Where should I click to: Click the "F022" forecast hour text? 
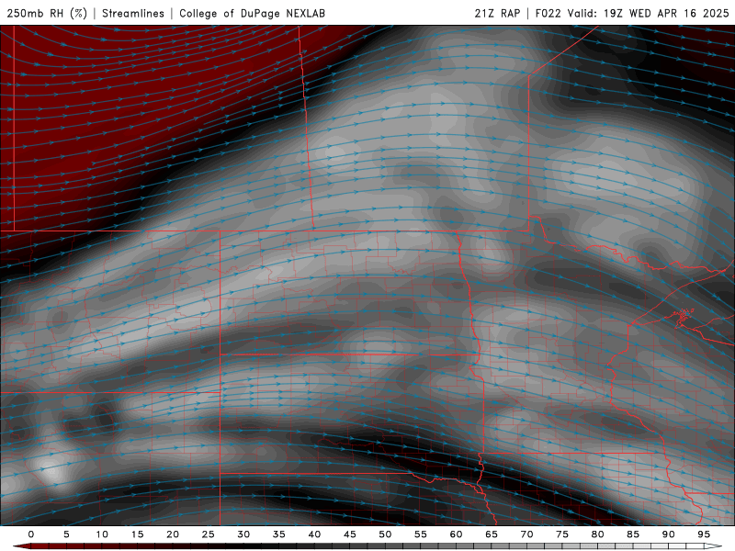tap(548, 14)
